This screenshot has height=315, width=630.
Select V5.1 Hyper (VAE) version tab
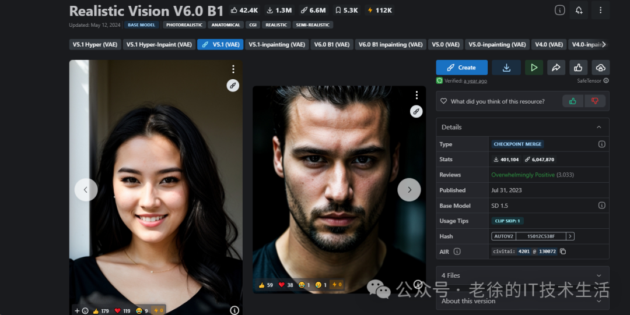coord(95,44)
